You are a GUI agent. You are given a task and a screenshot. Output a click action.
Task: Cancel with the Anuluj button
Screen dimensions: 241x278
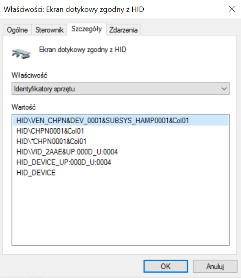click(x=215, y=266)
